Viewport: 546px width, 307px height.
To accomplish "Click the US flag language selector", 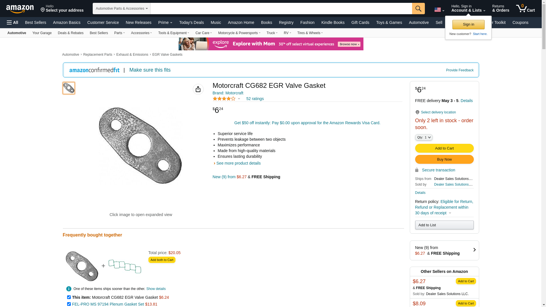I will [439, 10].
